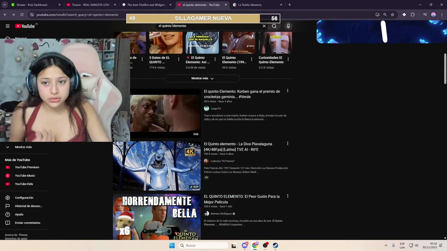Open a new browser tab
Viewport: 447px width, 251px height.
pos(290,5)
